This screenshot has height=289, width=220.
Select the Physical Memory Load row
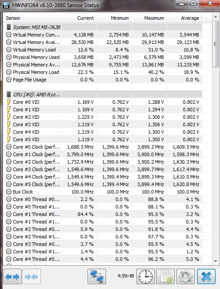pos(103,72)
